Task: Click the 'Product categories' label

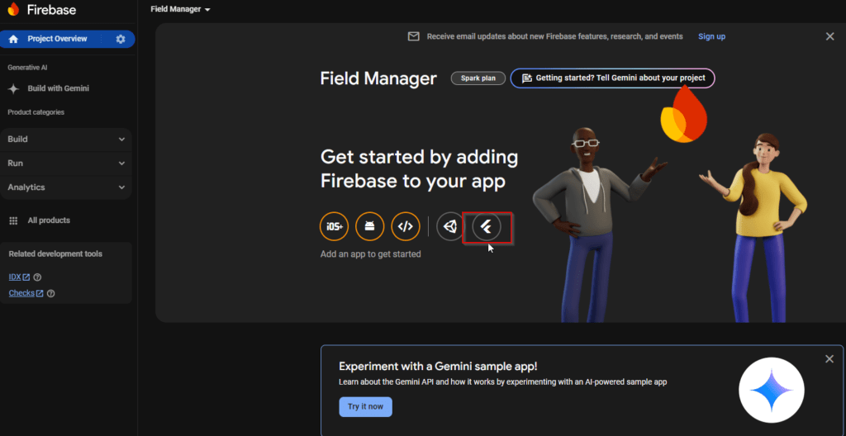Action: (36, 112)
